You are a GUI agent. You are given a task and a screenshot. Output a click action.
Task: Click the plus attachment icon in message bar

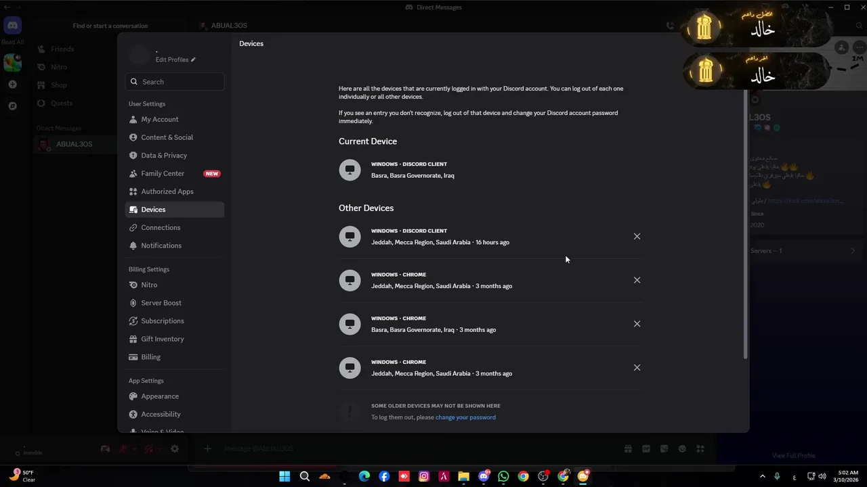click(x=208, y=448)
